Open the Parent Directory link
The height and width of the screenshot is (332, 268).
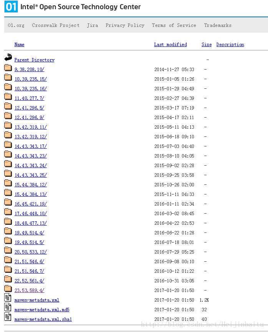point(35,60)
